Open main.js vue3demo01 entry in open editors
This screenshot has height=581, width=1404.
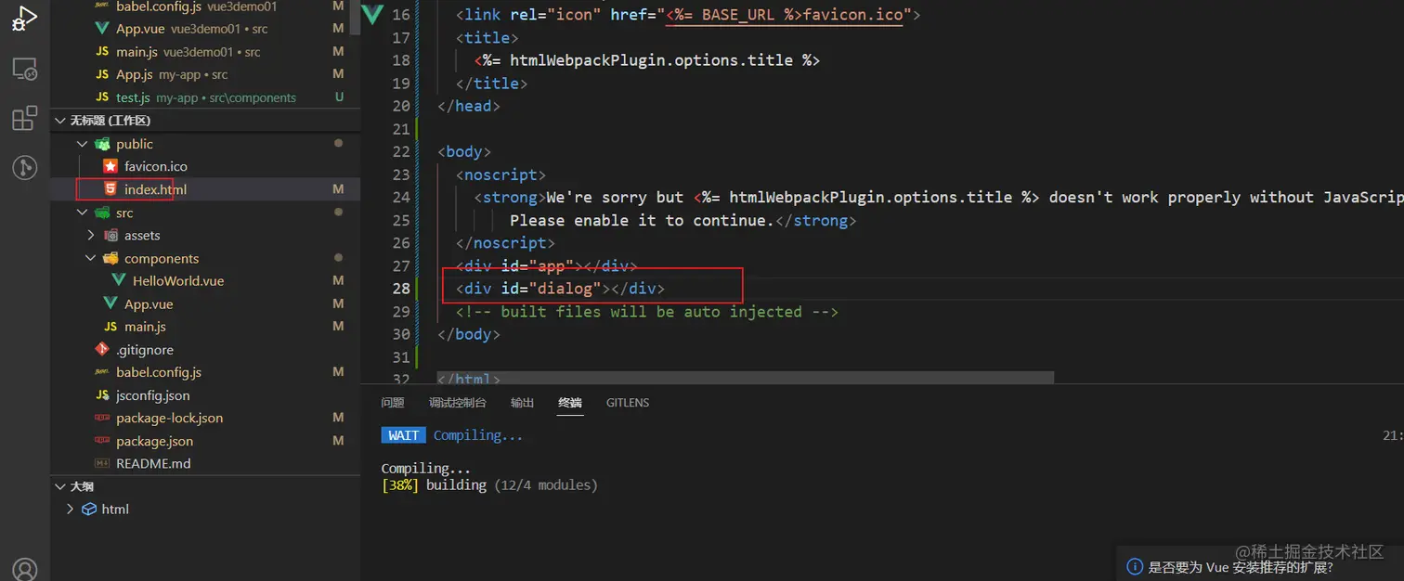[205, 52]
